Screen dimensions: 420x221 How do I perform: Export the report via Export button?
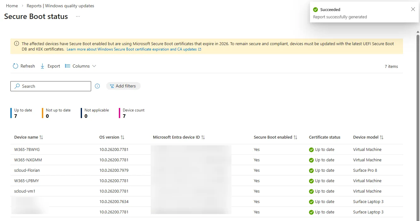click(x=50, y=66)
